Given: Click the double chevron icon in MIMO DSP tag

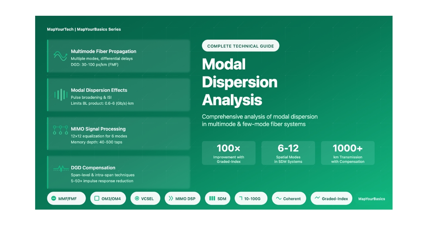Looking at the screenshot, I should pyautogui.click(x=171, y=198).
